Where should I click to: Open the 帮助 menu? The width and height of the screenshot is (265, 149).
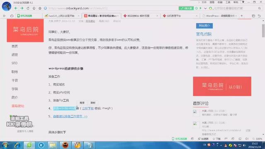click(x=236, y=2)
